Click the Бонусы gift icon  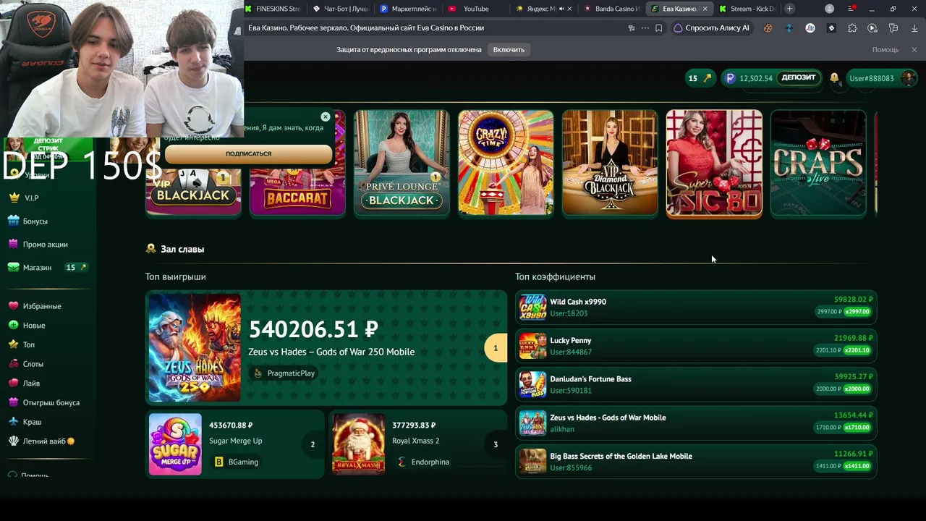click(x=14, y=221)
